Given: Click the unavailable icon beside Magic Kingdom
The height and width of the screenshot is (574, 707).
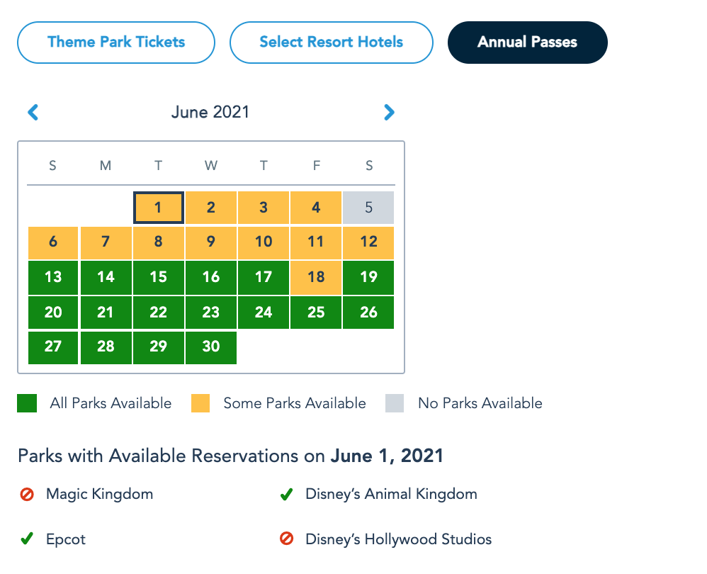Looking at the screenshot, I should click(x=27, y=494).
